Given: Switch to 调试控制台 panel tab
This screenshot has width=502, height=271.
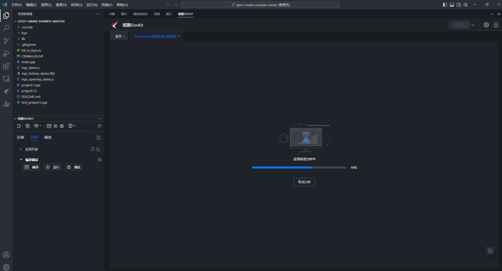Looking at the screenshot, I should [x=140, y=14].
